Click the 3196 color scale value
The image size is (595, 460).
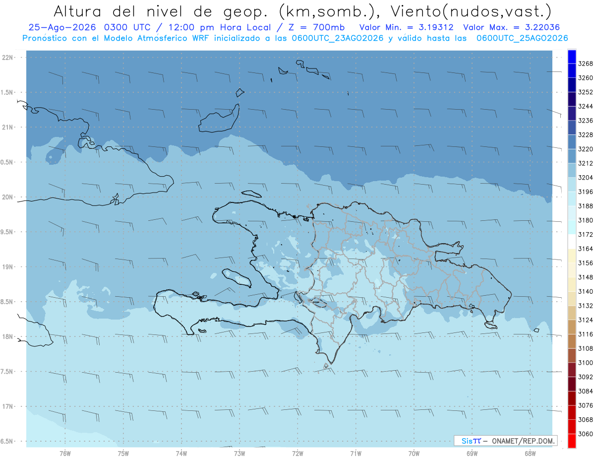click(x=585, y=192)
